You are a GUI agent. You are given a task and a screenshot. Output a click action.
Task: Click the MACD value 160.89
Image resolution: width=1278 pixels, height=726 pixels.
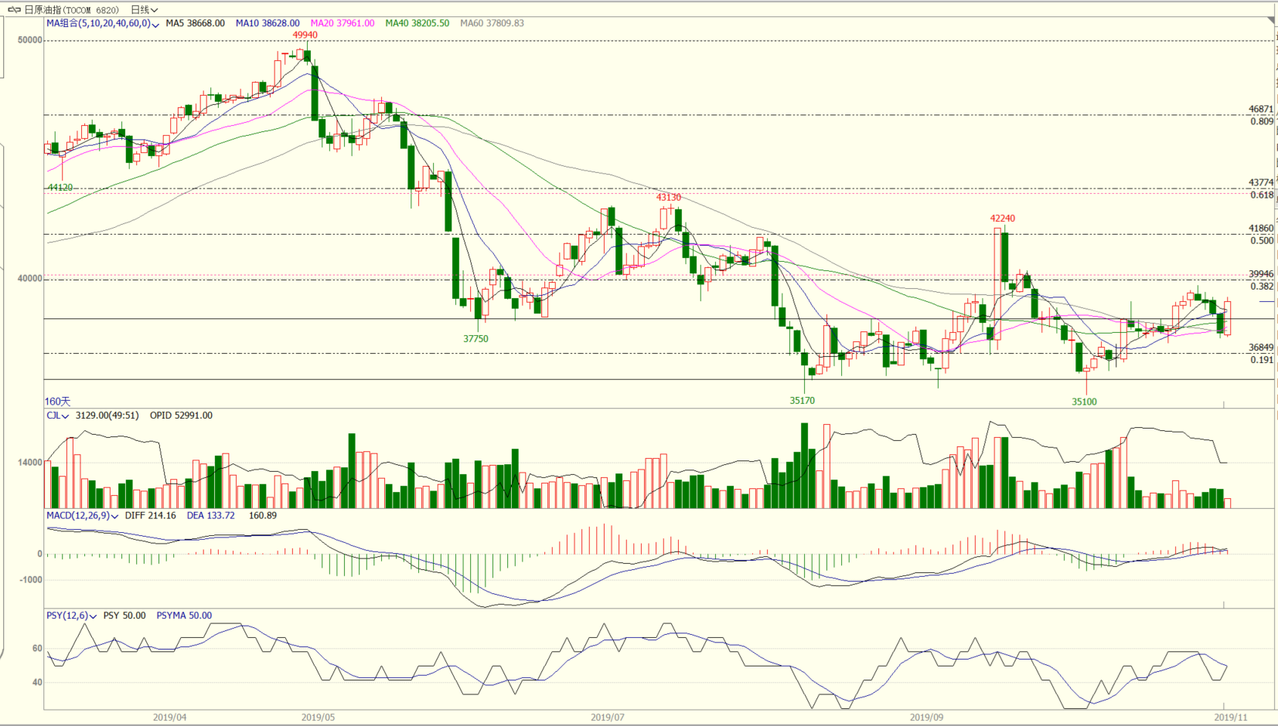coord(263,515)
